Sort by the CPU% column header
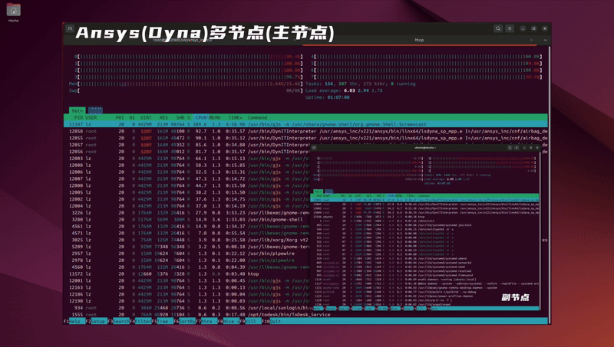Viewport: 614px width, 347px height. 201,118
